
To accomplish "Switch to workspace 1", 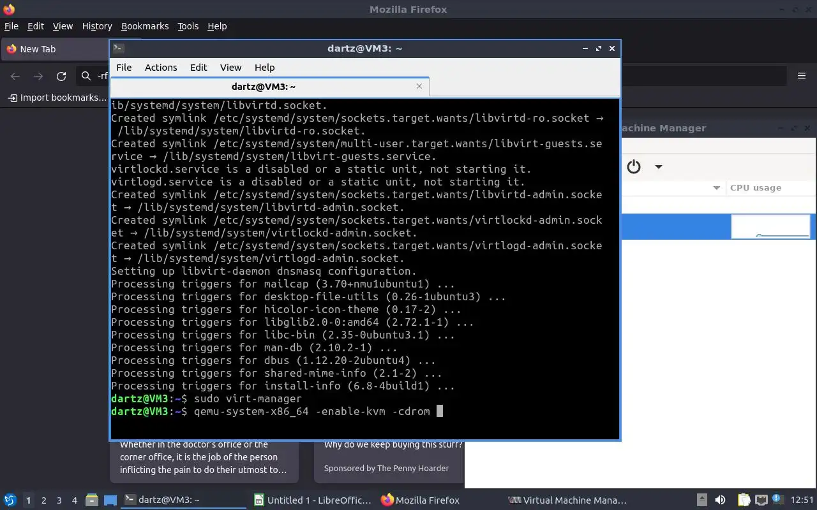I will 28,500.
